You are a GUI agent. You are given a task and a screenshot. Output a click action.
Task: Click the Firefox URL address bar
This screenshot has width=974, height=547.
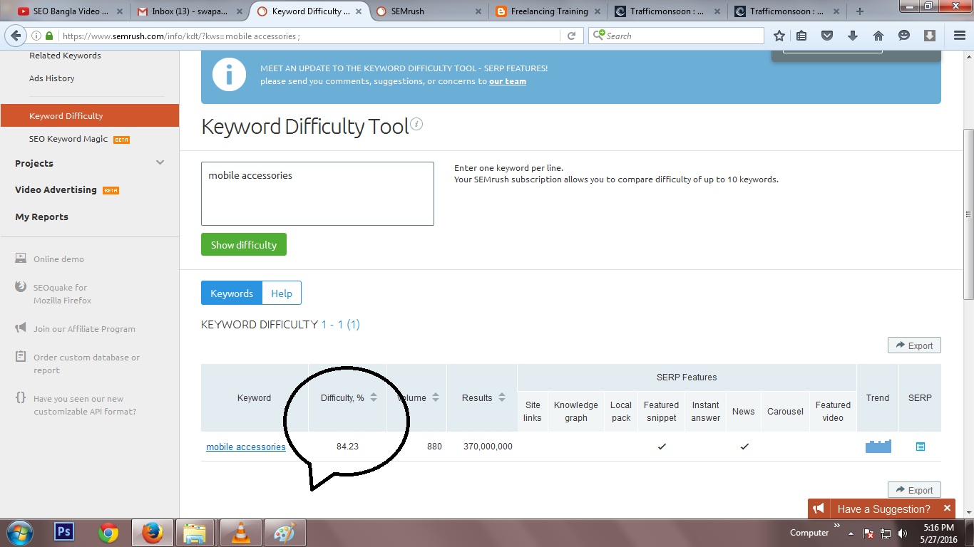coord(311,36)
